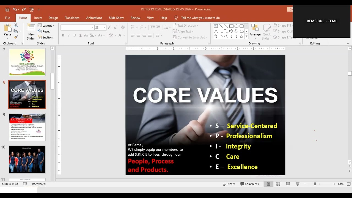Viewport: 352px width, 198px height.
Task: Align text to the left
Action: click(133, 35)
